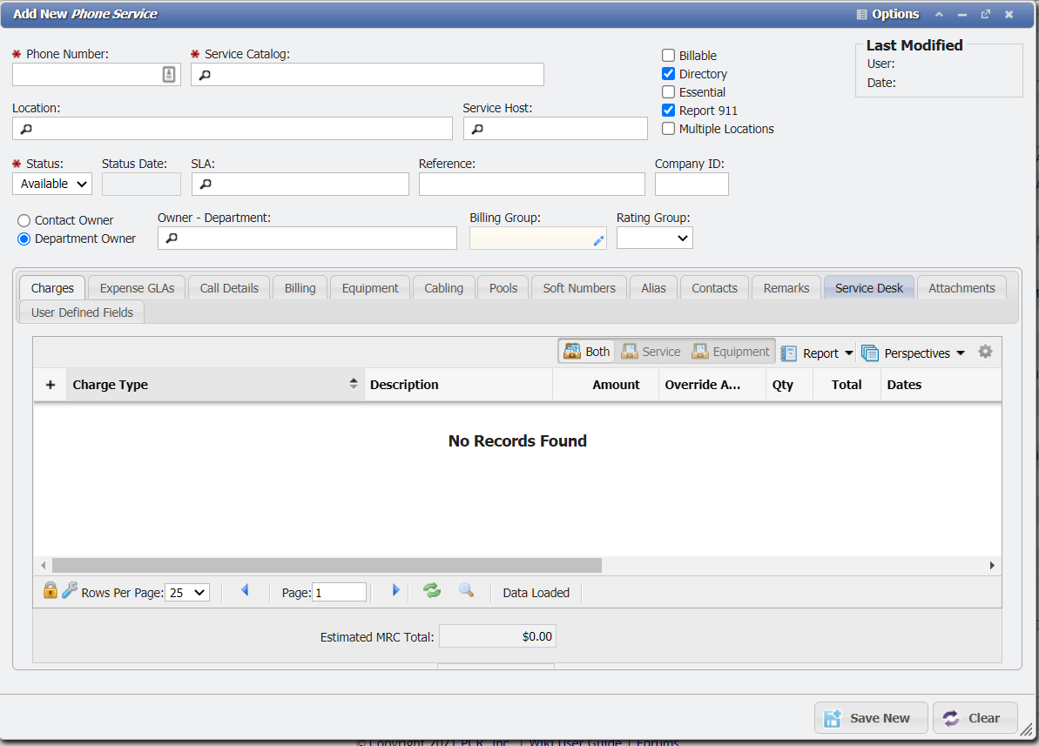Uncheck the Directory option
The image size is (1039, 746).
[x=668, y=73]
